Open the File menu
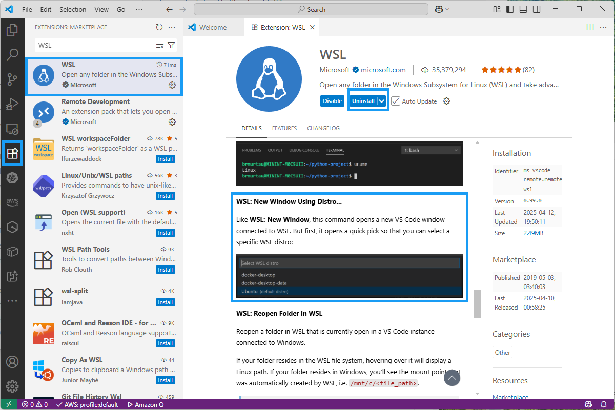The image size is (615, 410). 27,9
